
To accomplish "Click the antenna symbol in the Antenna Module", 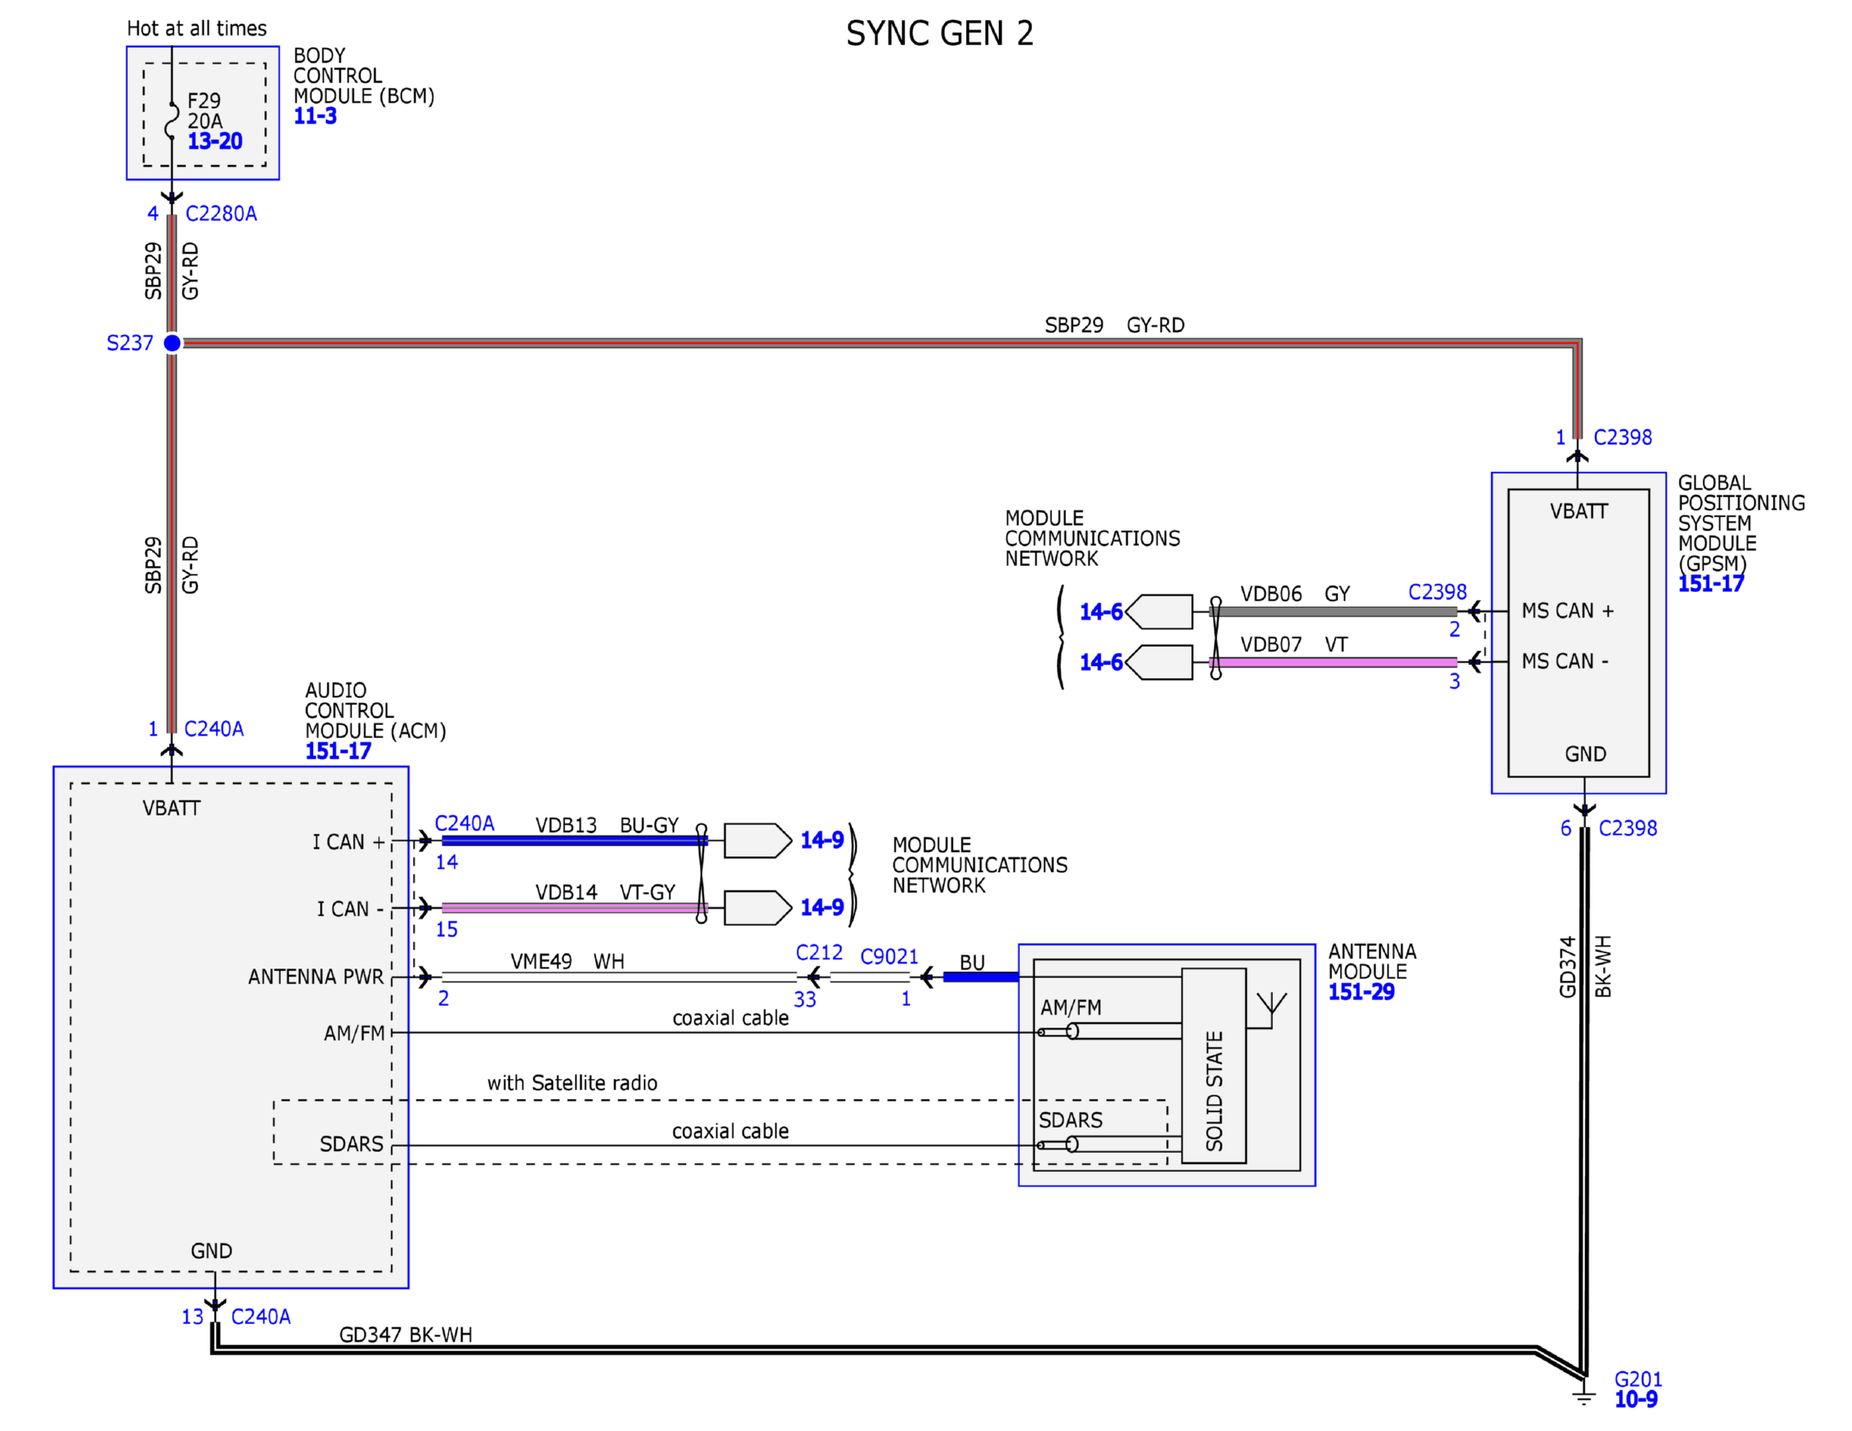I will tap(1271, 1010).
